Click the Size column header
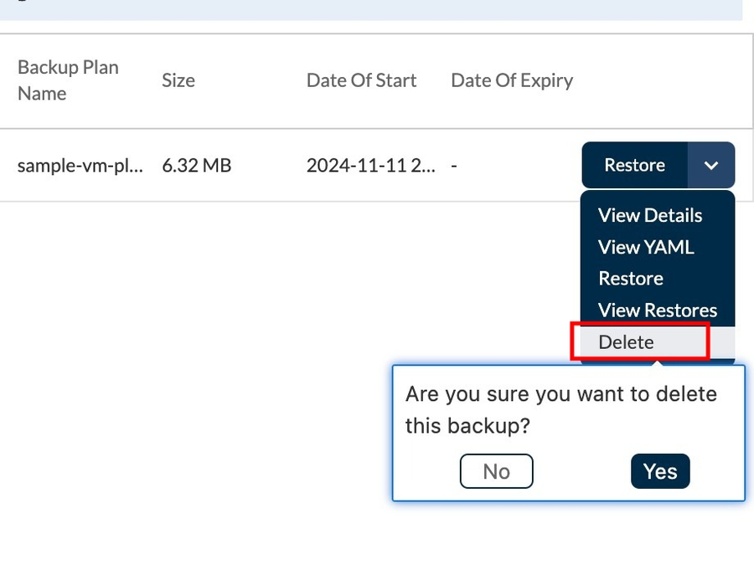 pos(178,80)
